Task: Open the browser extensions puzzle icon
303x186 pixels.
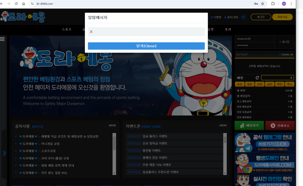Action: click(x=273, y=4)
